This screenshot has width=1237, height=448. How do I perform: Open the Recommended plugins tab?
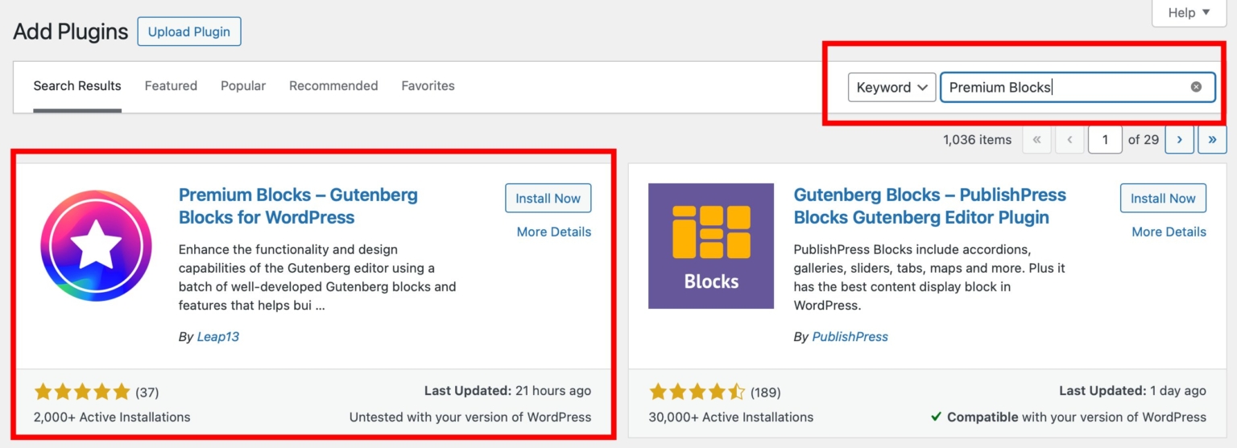tap(333, 86)
